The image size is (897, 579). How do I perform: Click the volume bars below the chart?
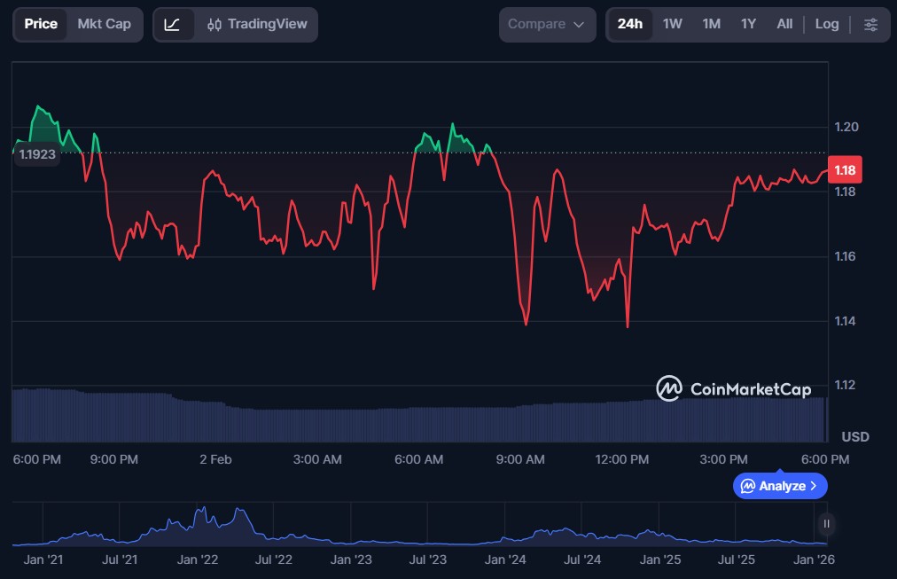[x=417, y=421]
